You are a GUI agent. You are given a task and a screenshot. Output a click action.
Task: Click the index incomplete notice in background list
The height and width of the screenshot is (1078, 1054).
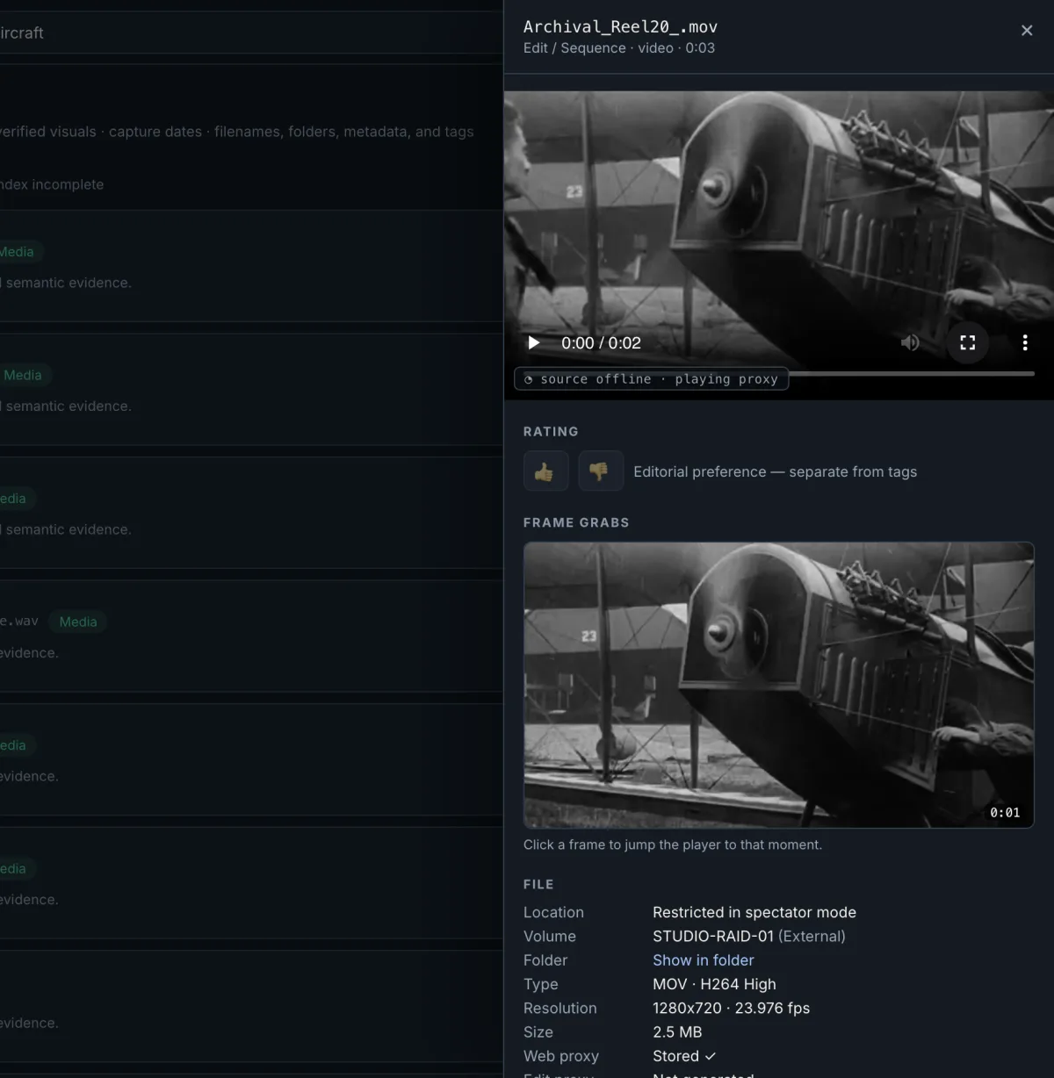52,184
